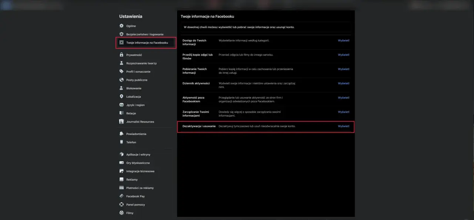Viewport: 474px width, 220px height.
Task: Click the Posty publiczne globe icon
Action: 121,80
